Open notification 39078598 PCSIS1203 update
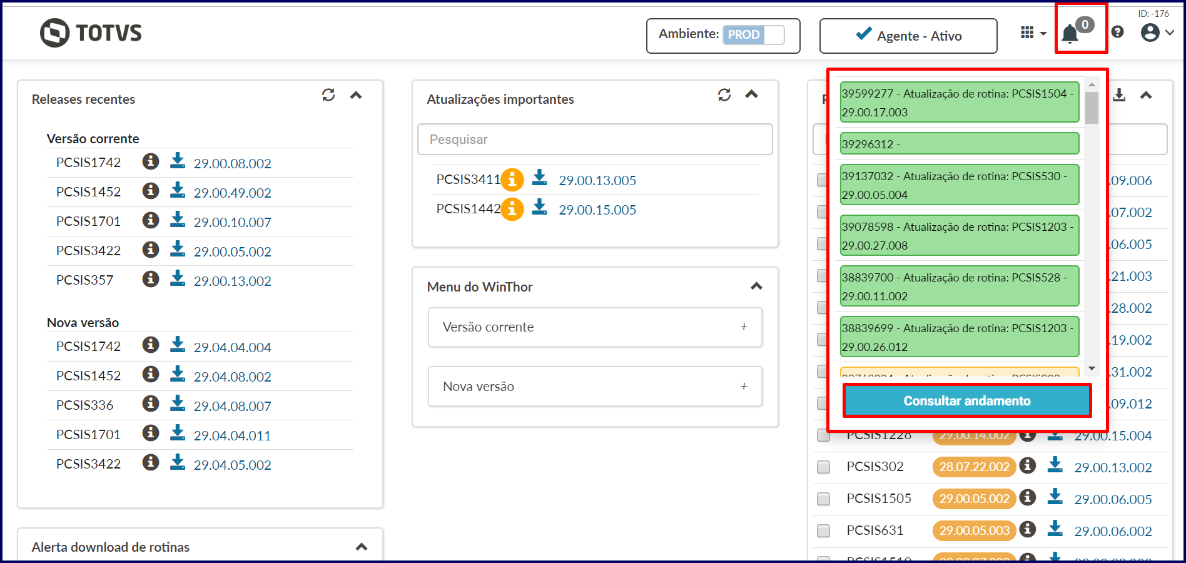The width and height of the screenshot is (1186, 563). pyautogui.click(x=960, y=236)
